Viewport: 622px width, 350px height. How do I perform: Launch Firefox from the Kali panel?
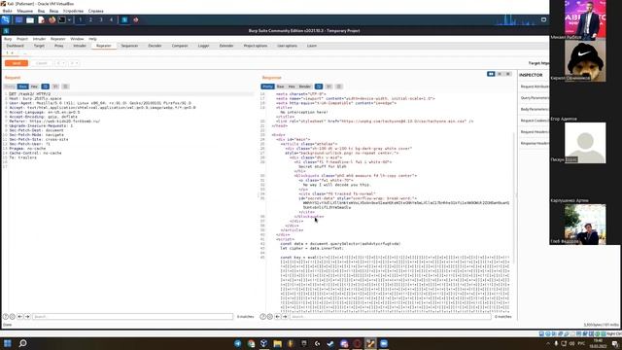52,19
